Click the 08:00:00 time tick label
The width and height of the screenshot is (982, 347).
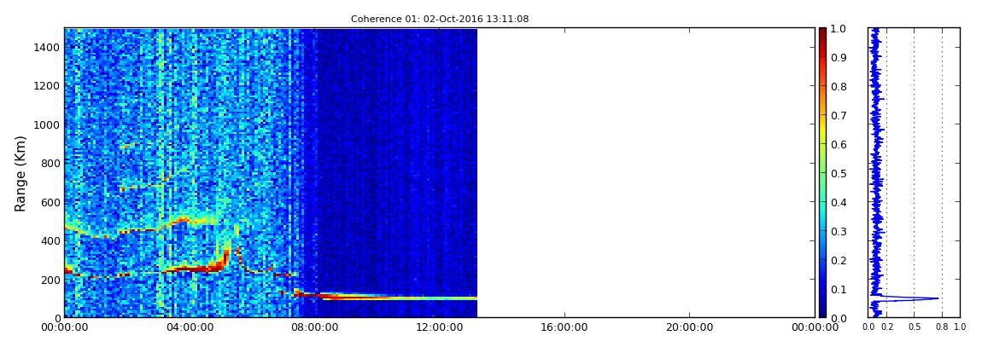pos(314,327)
